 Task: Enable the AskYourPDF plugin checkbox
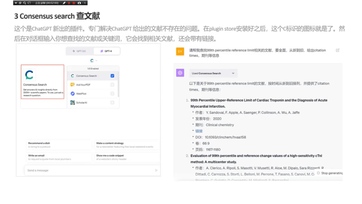pyautogui.click(x=112, y=85)
